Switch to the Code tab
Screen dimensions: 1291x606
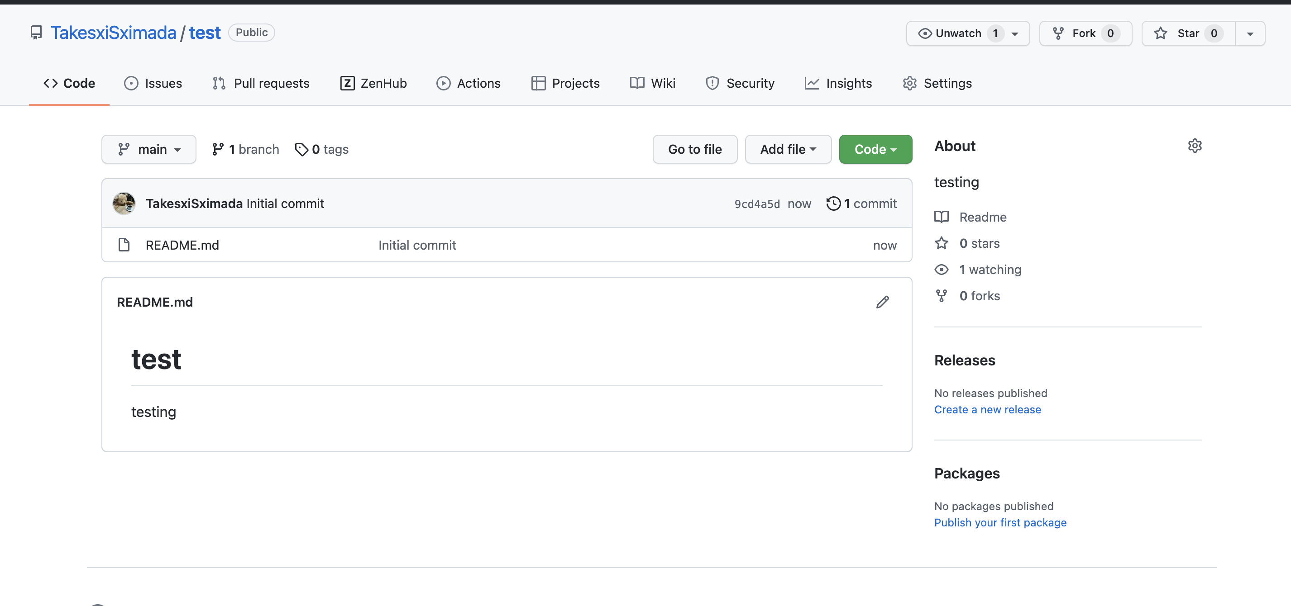point(69,83)
